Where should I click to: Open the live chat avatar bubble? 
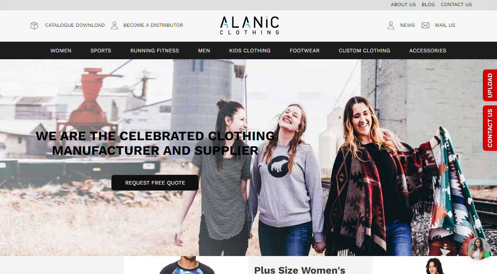(x=478, y=248)
